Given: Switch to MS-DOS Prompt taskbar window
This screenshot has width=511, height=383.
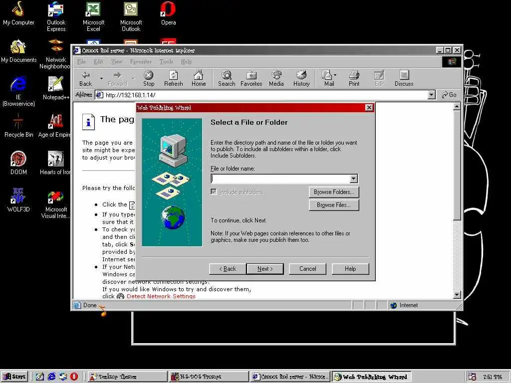Looking at the screenshot, I should point(209,377).
